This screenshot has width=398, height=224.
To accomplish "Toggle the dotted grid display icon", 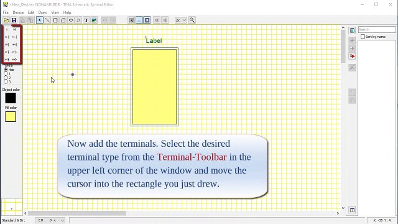I will click(x=139, y=20).
